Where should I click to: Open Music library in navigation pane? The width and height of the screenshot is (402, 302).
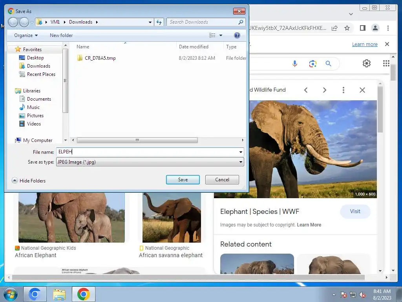tap(33, 107)
